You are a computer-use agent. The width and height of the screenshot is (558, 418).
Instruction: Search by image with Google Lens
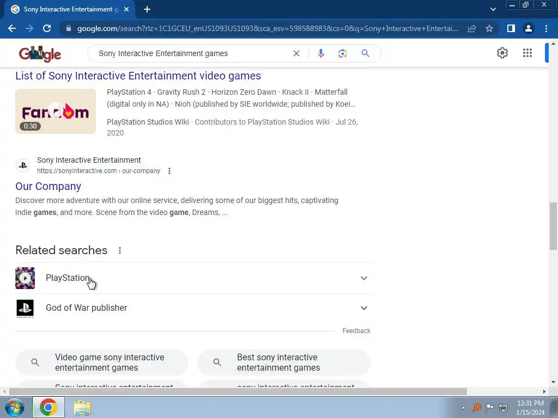(x=342, y=53)
